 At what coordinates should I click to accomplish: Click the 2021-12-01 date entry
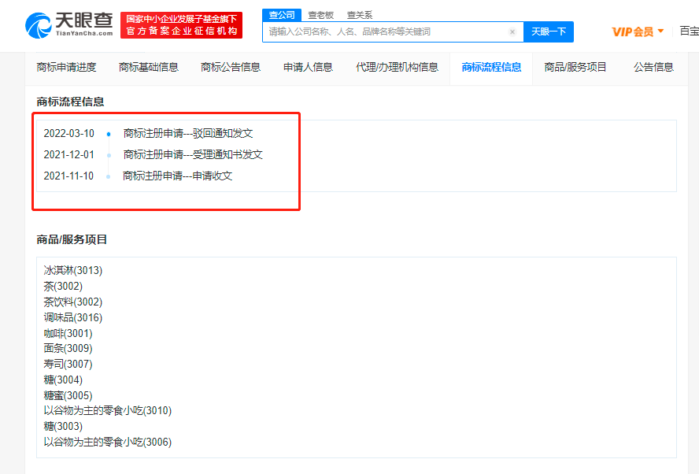69,155
